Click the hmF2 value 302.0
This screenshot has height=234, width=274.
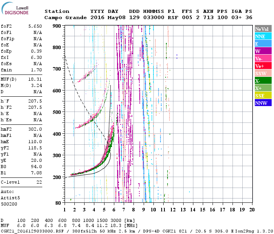(x=35, y=129)
